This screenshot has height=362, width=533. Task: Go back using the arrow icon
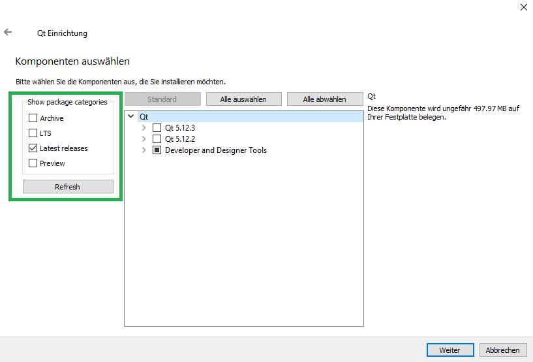click(8, 32)
